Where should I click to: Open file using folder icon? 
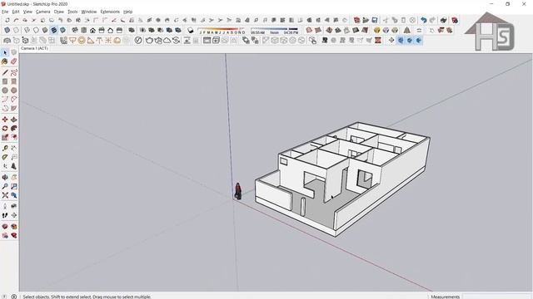tap(366, 20)
